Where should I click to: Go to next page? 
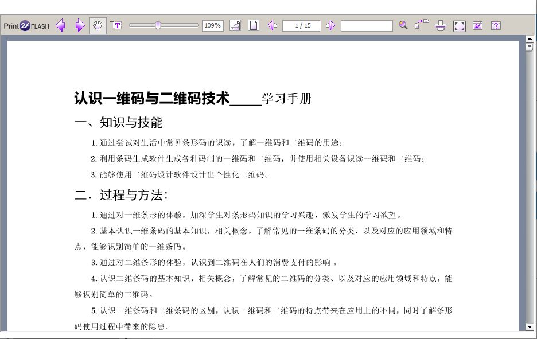click(330, 26)
